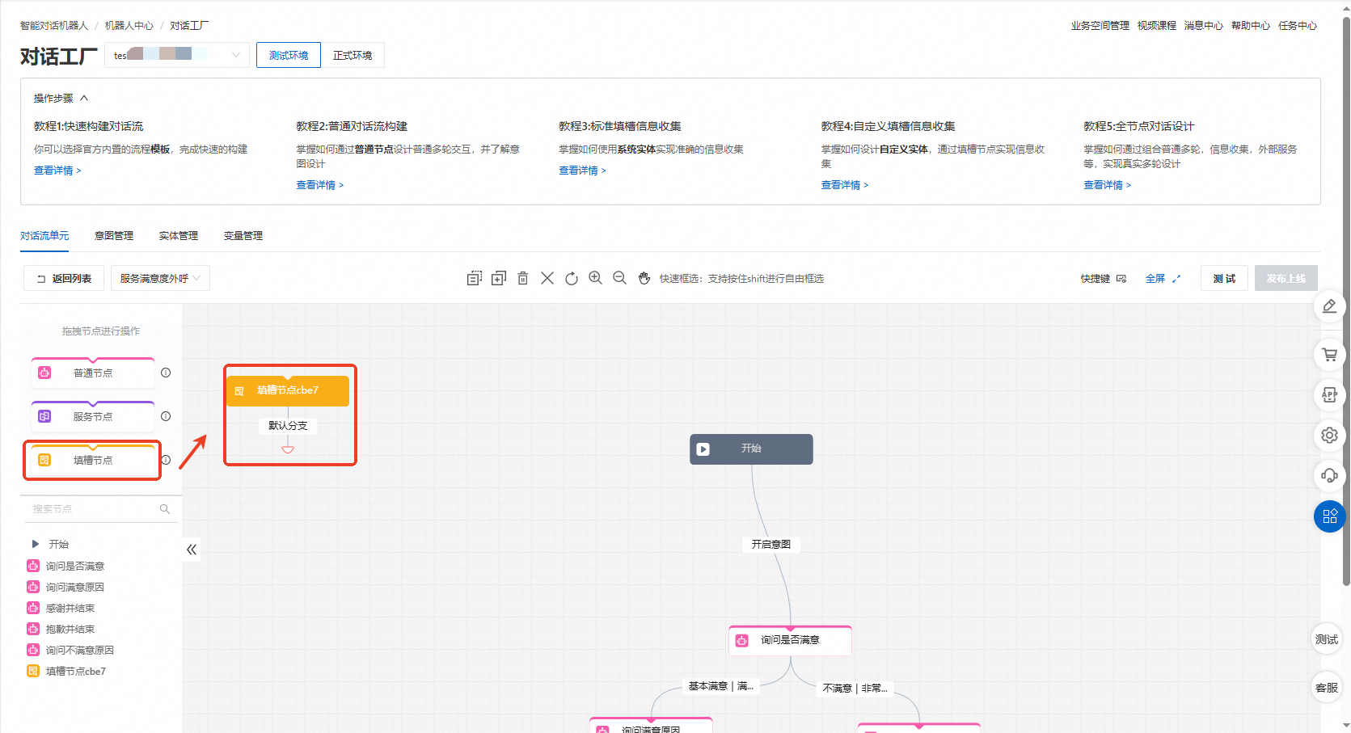Open the 变量管理 tab
Viewport: 1351px width, 733px height.
(243, 236)
